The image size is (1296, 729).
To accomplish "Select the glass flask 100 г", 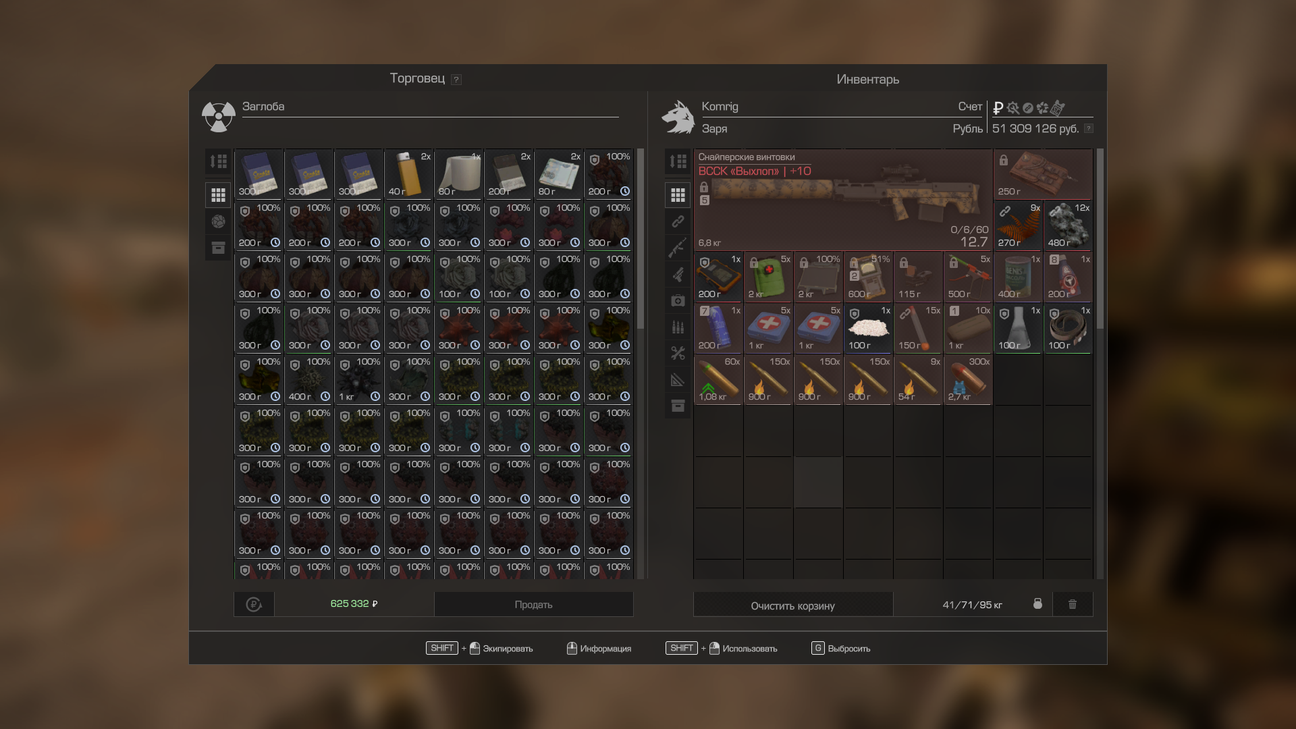I will tap(1018, 328).
